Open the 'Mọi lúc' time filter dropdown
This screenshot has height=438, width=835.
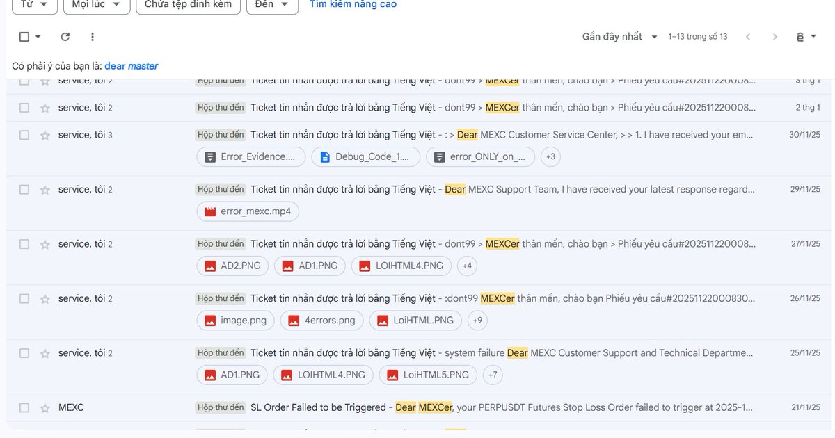pyautogui.click(x=96, y=5)
